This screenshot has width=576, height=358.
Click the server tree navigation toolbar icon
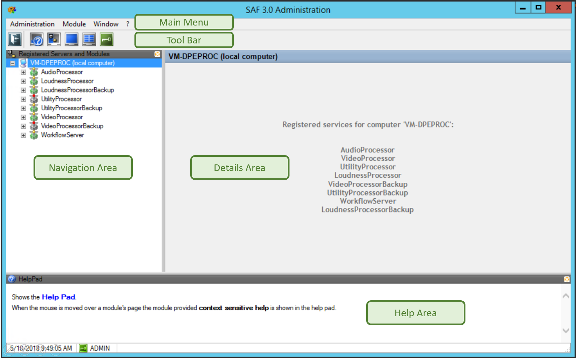point(54,39)
